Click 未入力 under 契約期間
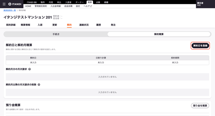This screenshot has width=215, height=116. (x=175, y=62)
